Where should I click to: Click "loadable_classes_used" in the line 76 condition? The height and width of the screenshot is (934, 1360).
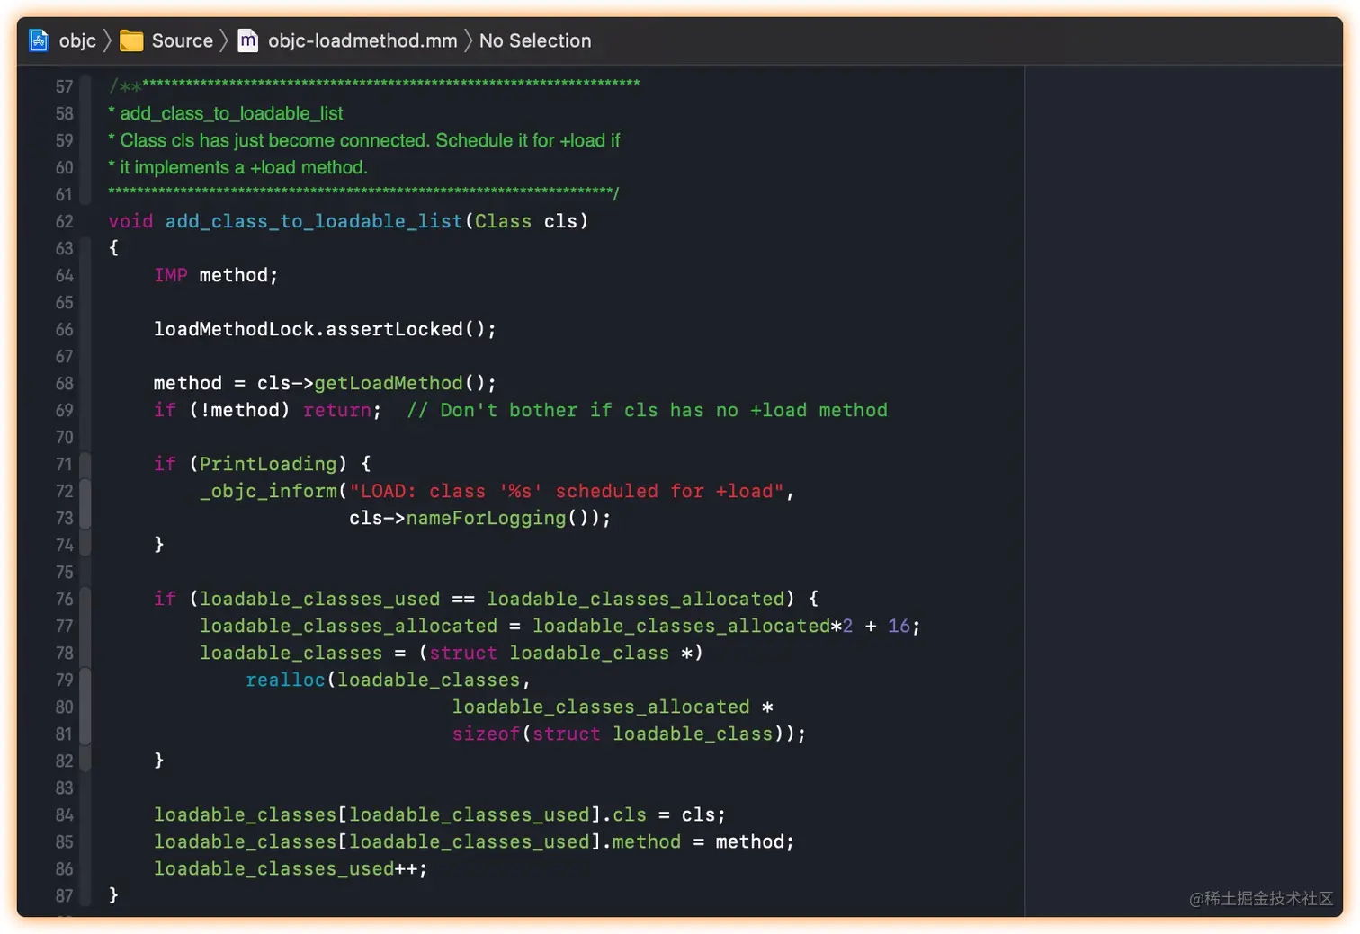[x=320, y=599]
